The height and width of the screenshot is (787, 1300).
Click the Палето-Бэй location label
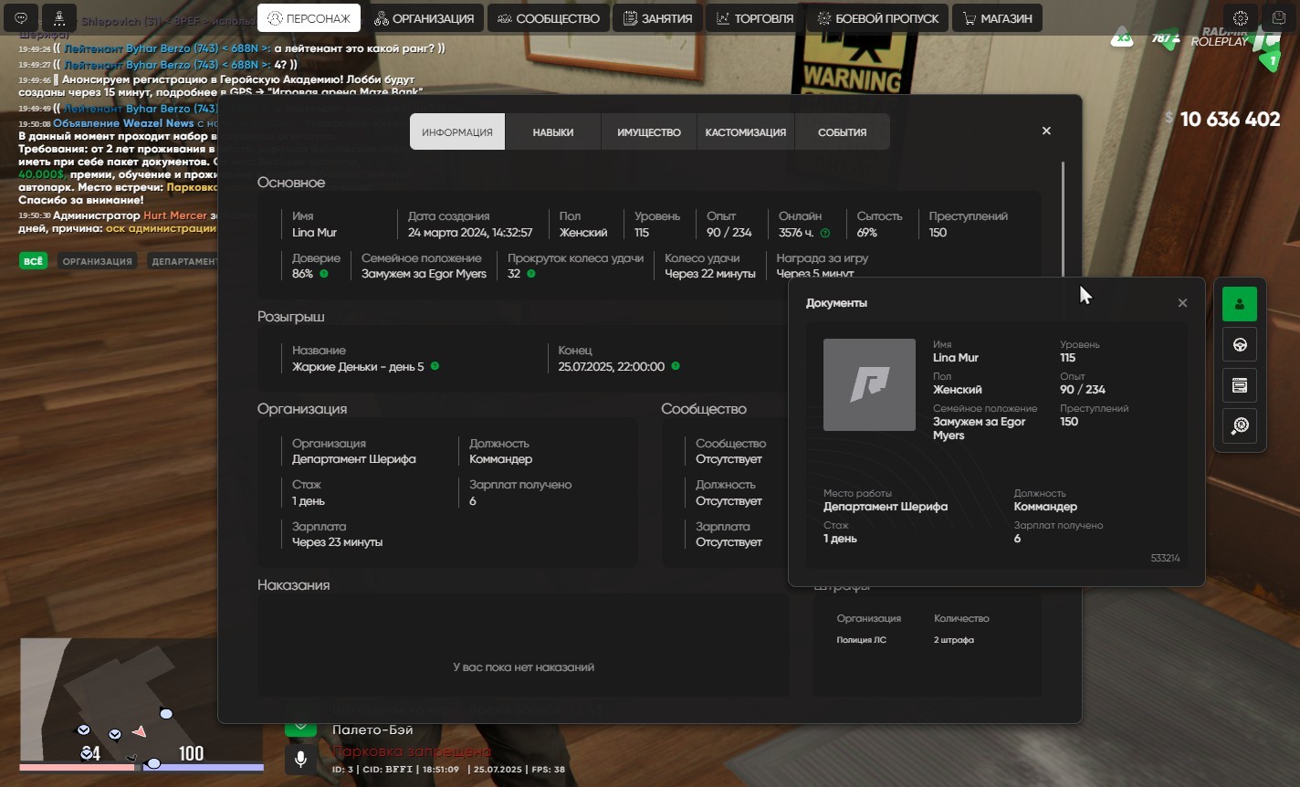[x=372, y=729]
